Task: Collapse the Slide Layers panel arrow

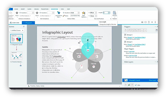Action: pyautogui.click(x=155, y=62)
